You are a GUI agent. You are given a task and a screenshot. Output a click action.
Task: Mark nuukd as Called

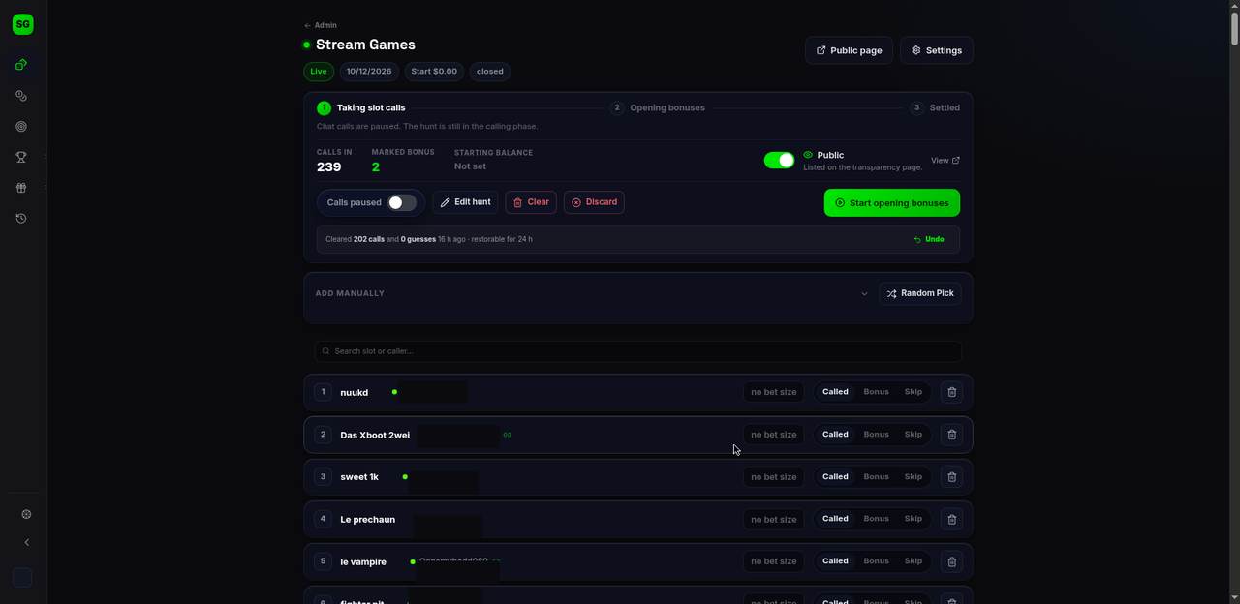pyautogui.click(x=835, y=392)
